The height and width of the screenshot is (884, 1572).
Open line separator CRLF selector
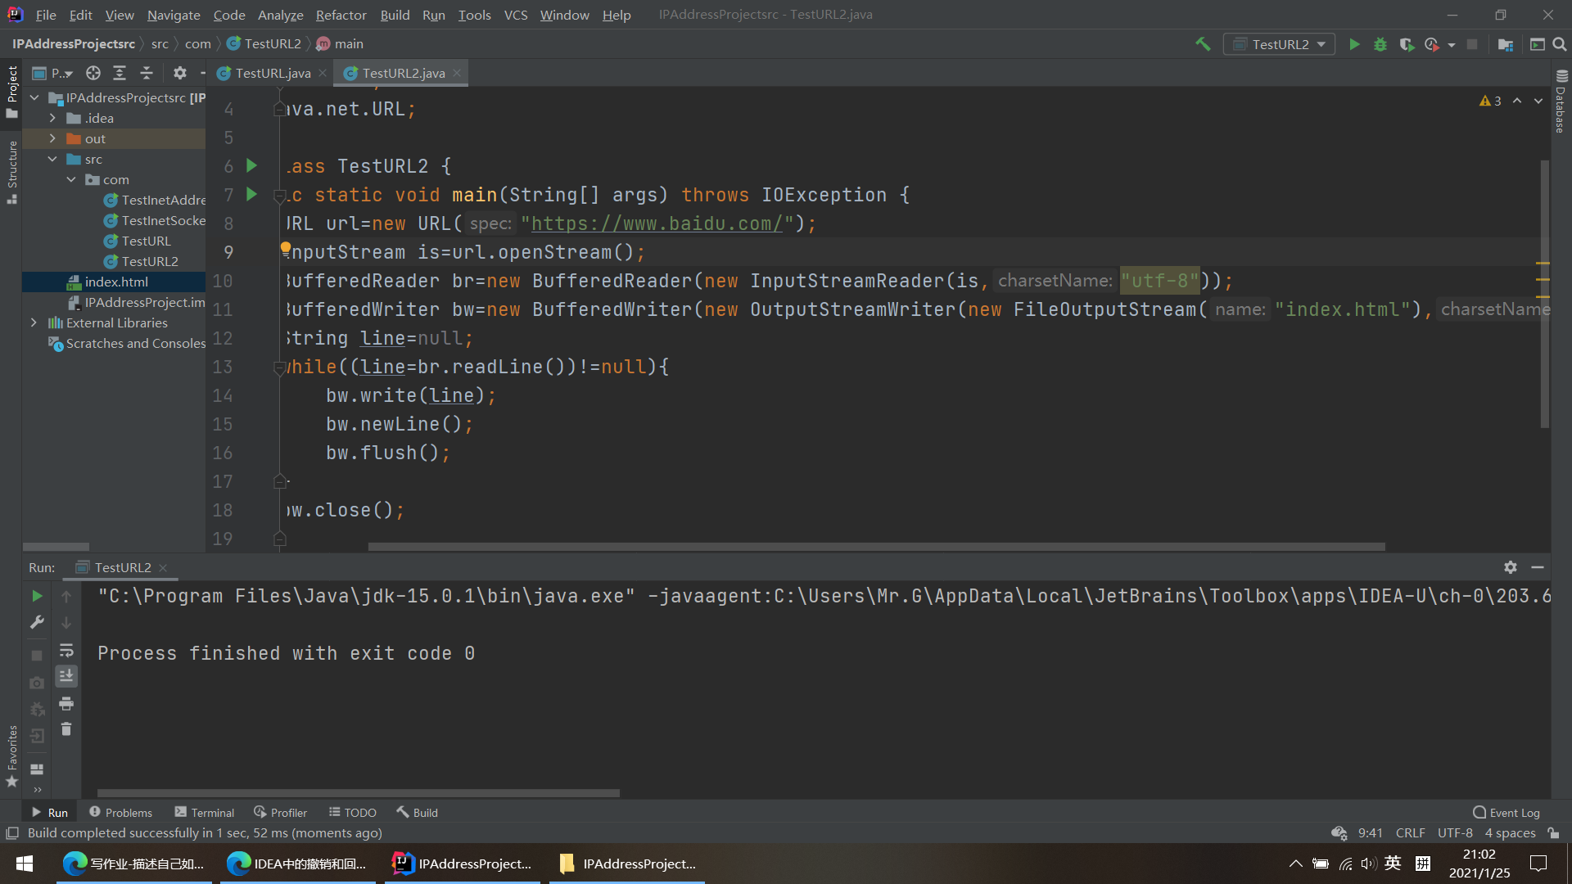tap(1410, 833)
